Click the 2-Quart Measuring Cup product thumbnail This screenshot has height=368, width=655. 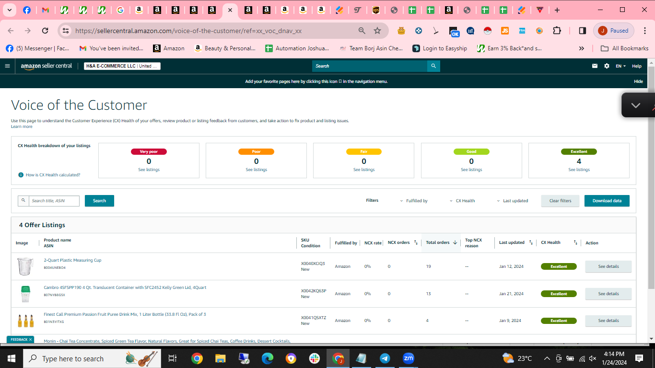tap(25, 266)
